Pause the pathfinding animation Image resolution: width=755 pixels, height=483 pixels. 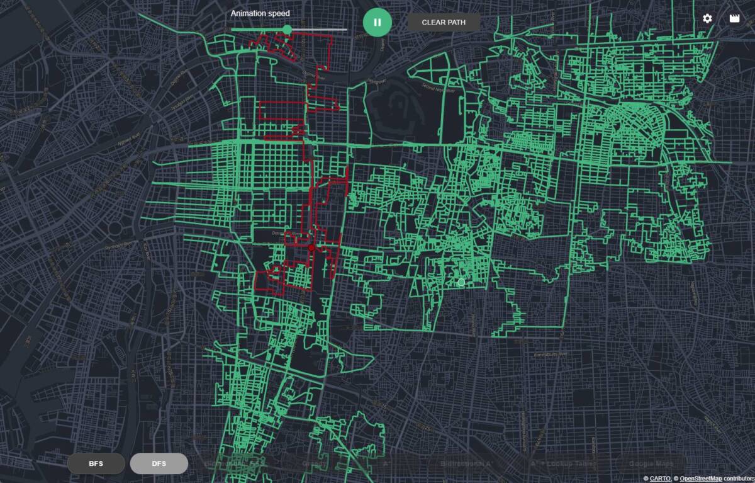[x=377, y=22]
